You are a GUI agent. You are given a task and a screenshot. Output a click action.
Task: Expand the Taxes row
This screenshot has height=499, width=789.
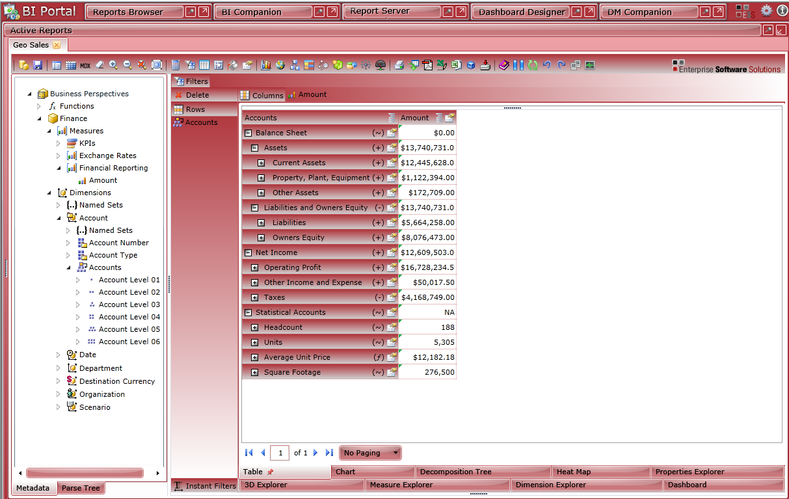pyautogui.click(x=254, y=297)
